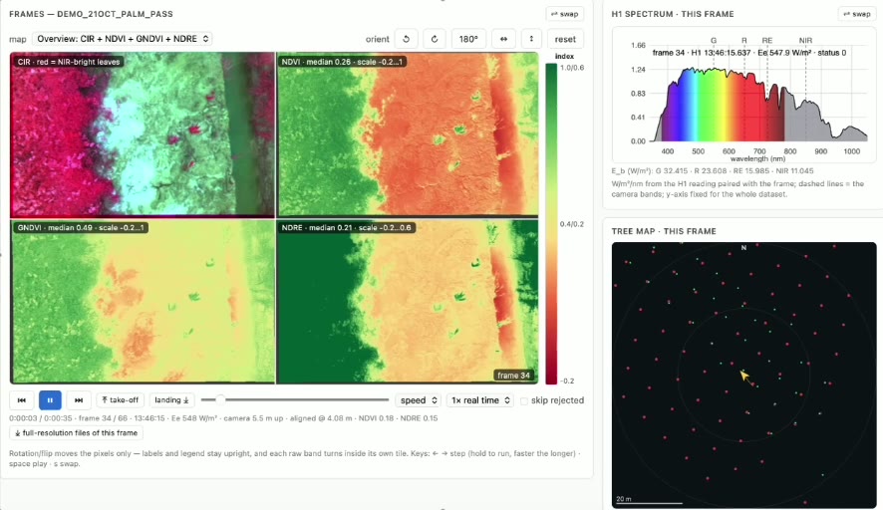Click the N north marker on tree map
This screenshot has width=883, height=510.
point(743,248)
